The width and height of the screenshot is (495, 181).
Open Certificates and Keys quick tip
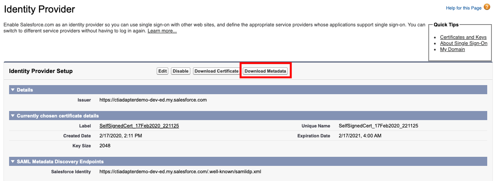coord(463,37)
